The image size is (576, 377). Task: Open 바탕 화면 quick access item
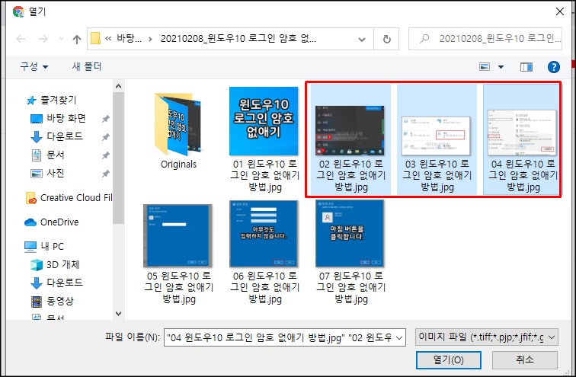(x=58, y=118)
